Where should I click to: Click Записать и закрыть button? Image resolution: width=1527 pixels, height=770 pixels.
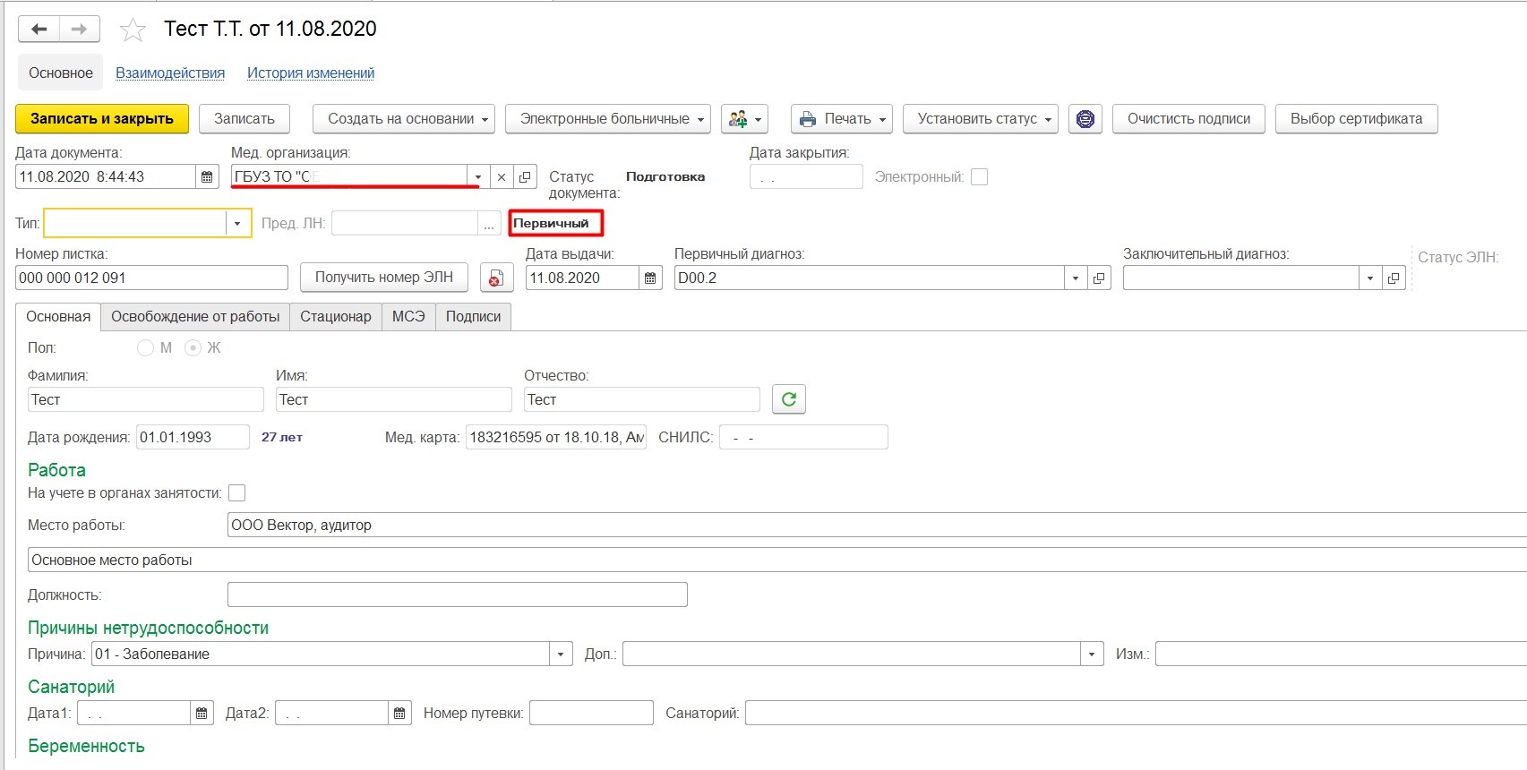click(102, 119)
